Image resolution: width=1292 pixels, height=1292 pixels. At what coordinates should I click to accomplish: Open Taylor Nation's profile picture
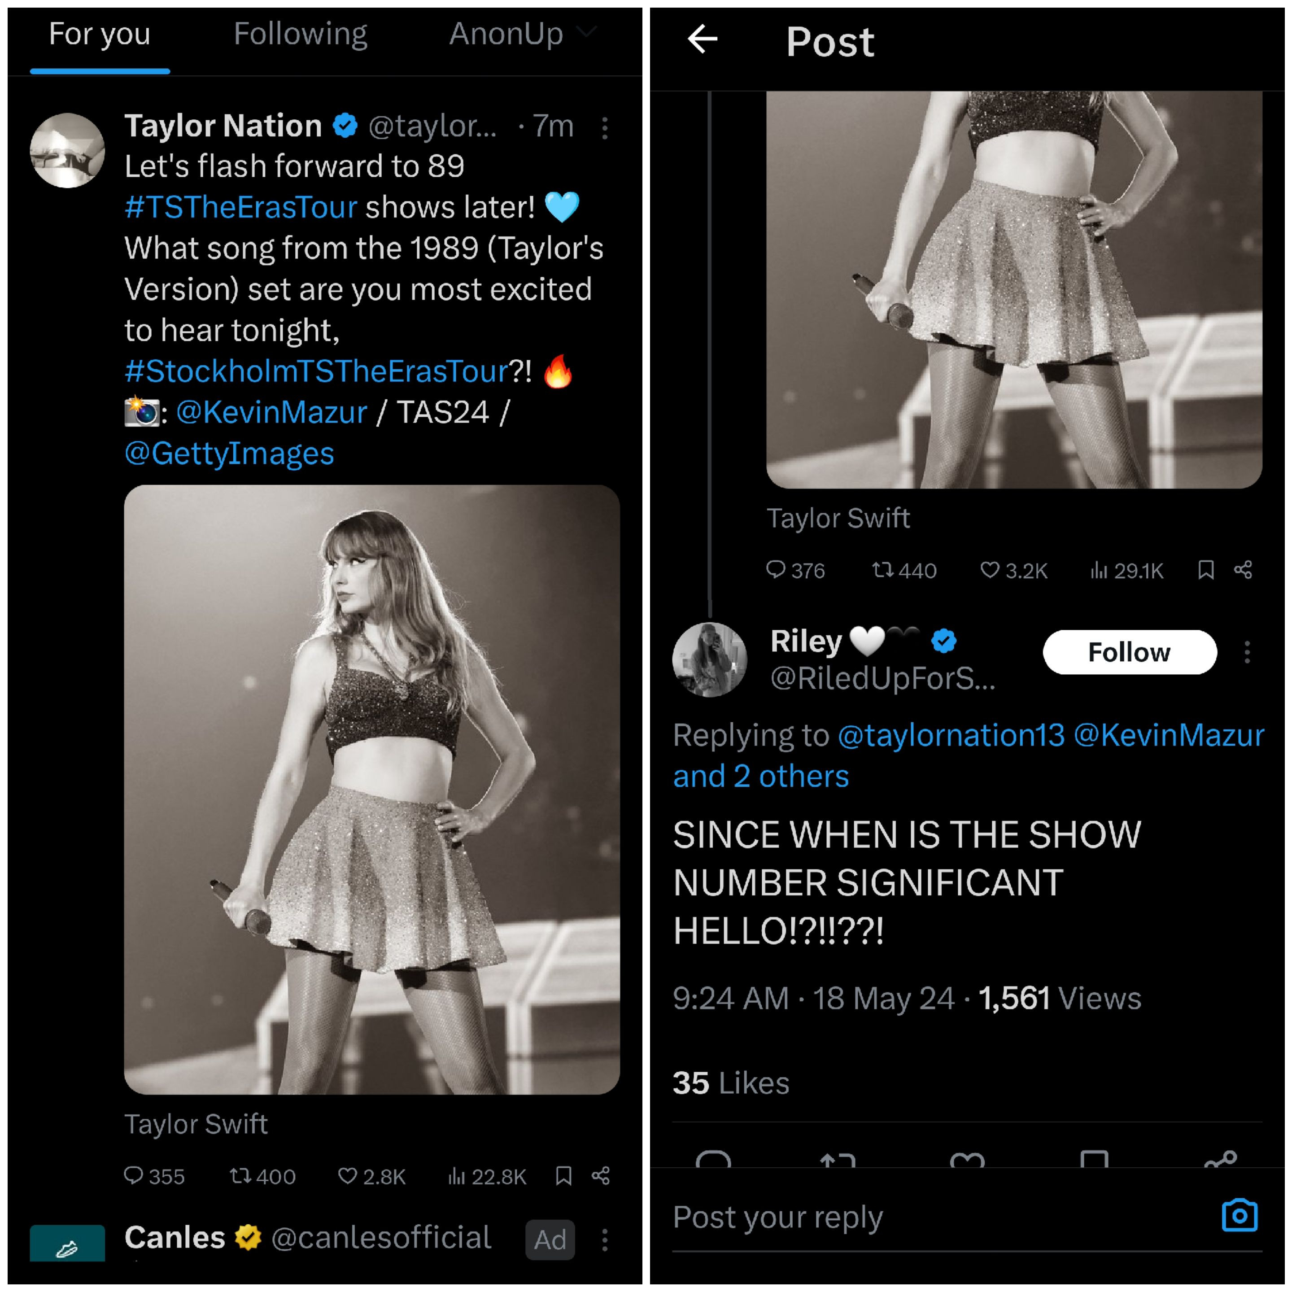pyautogui.click(x=68, y=150)
